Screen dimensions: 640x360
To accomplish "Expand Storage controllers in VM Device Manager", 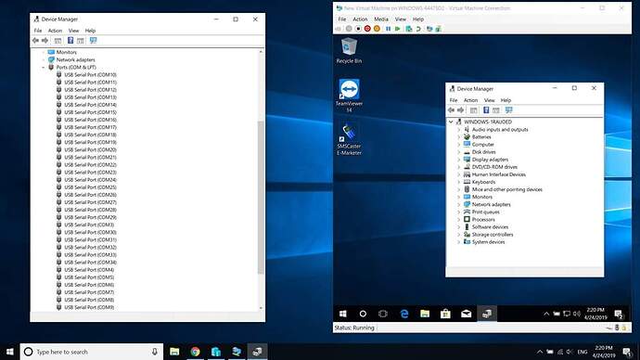I will pos(459,235).
